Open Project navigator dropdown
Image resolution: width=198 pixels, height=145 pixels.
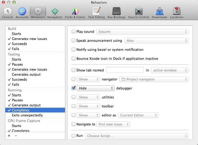coord(154,79)
